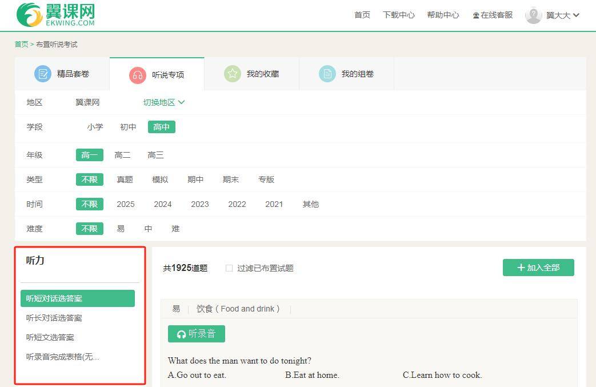Click the EKWING logo icon
The width and height of the screenshot is (596, 387).
(29, 15)
